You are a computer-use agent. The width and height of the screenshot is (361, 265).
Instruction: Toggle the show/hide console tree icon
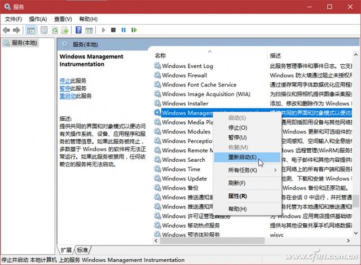tap(30, 30)
